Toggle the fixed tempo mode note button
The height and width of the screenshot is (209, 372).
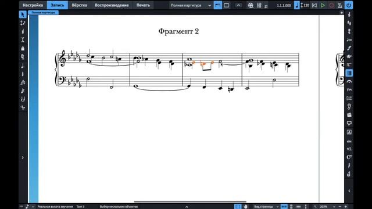tap(297, 5)
